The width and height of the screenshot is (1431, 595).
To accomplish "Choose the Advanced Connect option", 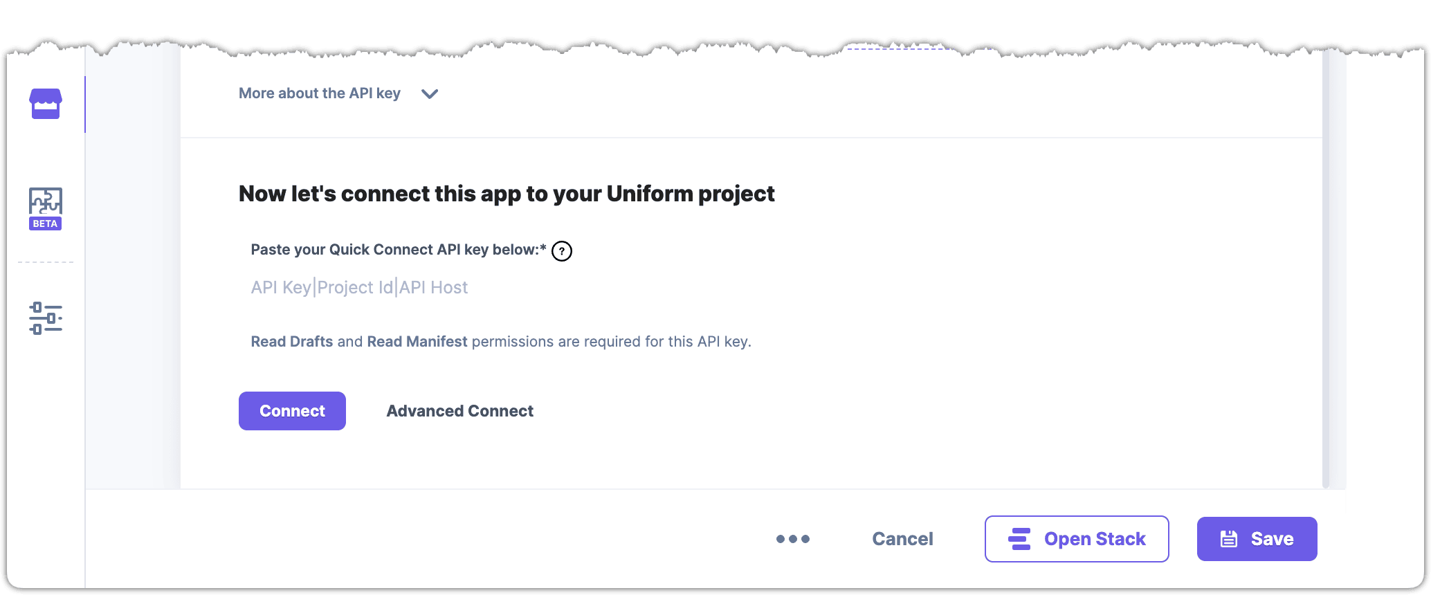I will (460, 411).
